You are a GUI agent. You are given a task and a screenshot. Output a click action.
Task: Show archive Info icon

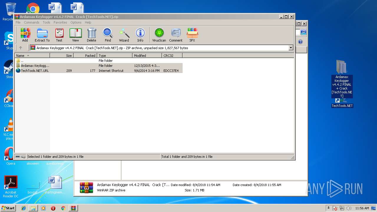tap(140, 35)
